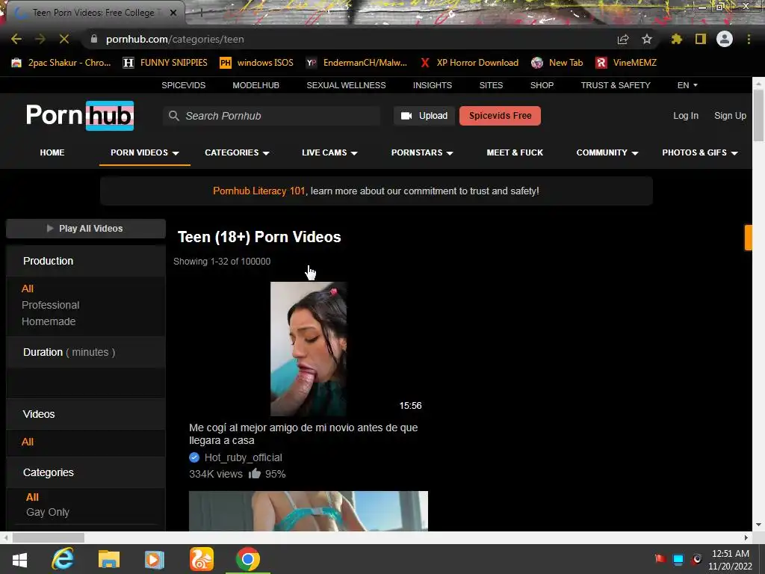This screenshot has height=574, width=765.
Task: Select All under Production
Action: pyautogui.click(x=28, y=288)
